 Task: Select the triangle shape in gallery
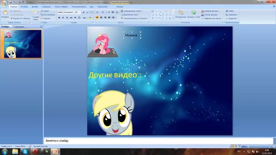click(153, 15)
